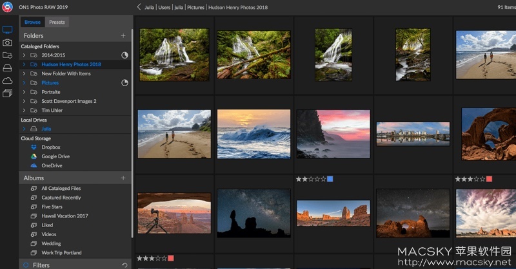This screenshot has height=269, width=516.
Task: Expand New Folder With Items
Action: [24, 73]
